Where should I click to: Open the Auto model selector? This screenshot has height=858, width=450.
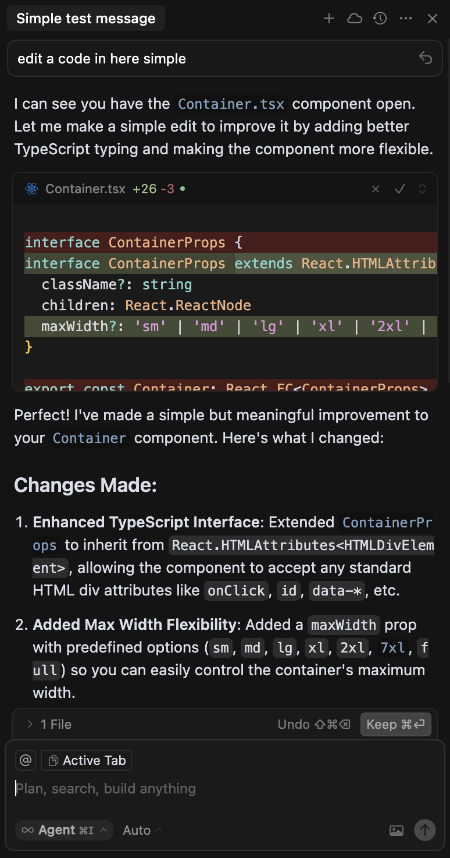pos(142,831)
